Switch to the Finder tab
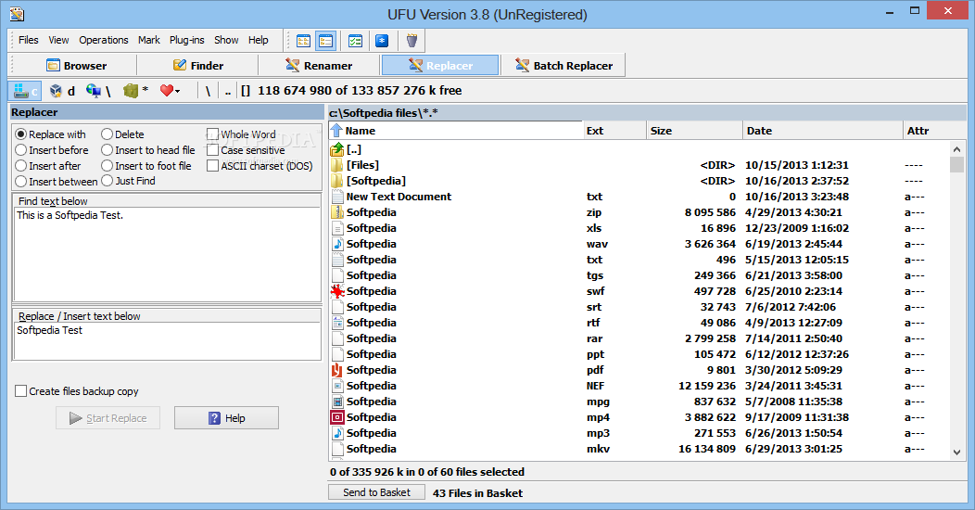The image size is (975, 510). pyautogui.click(x=197, y=65)
